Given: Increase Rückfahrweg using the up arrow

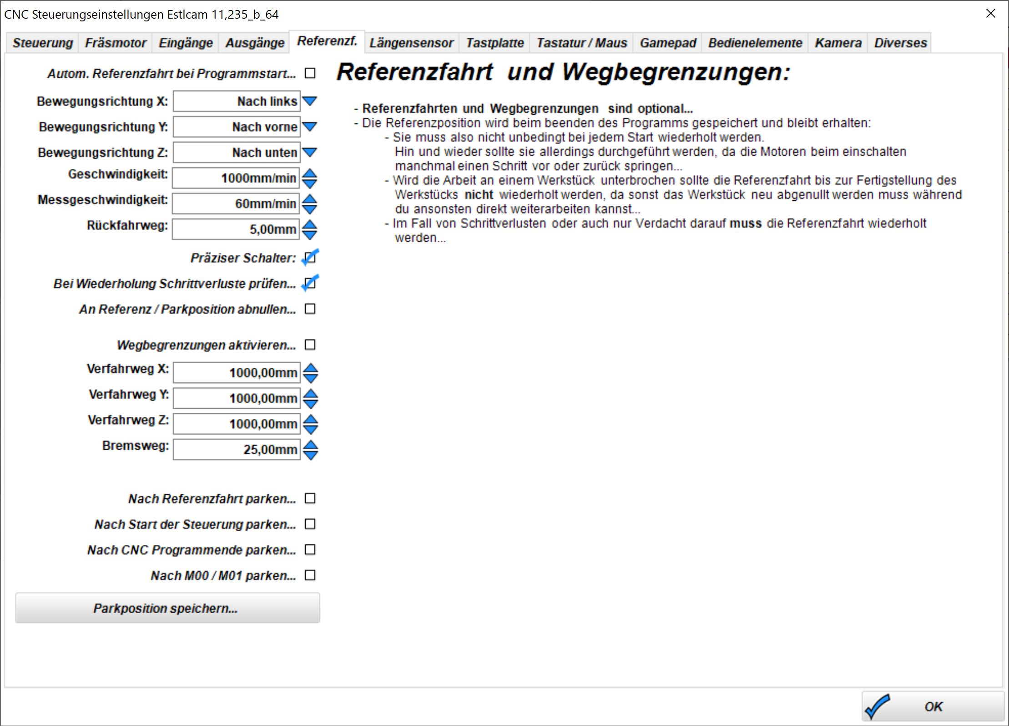Looking at the screenshot, I should [x=310, y=224].
